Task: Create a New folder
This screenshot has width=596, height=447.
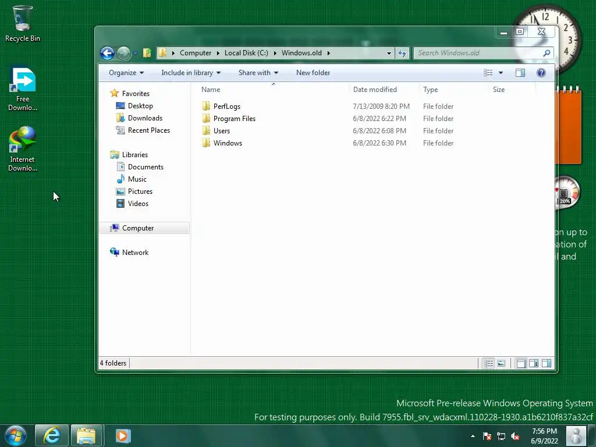Action: point(313,73)
